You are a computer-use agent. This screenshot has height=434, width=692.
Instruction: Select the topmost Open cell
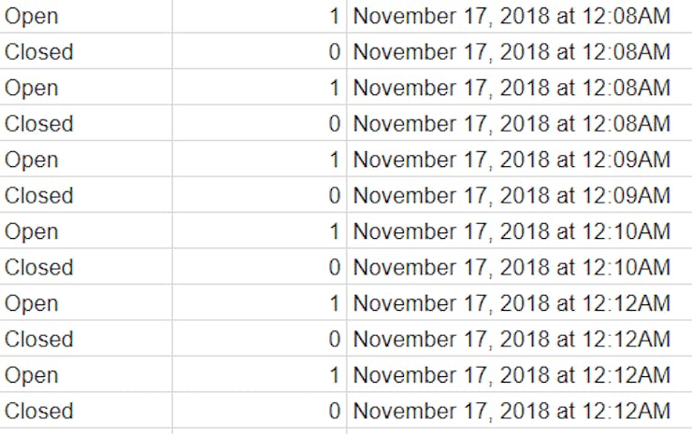coord(86,16)
